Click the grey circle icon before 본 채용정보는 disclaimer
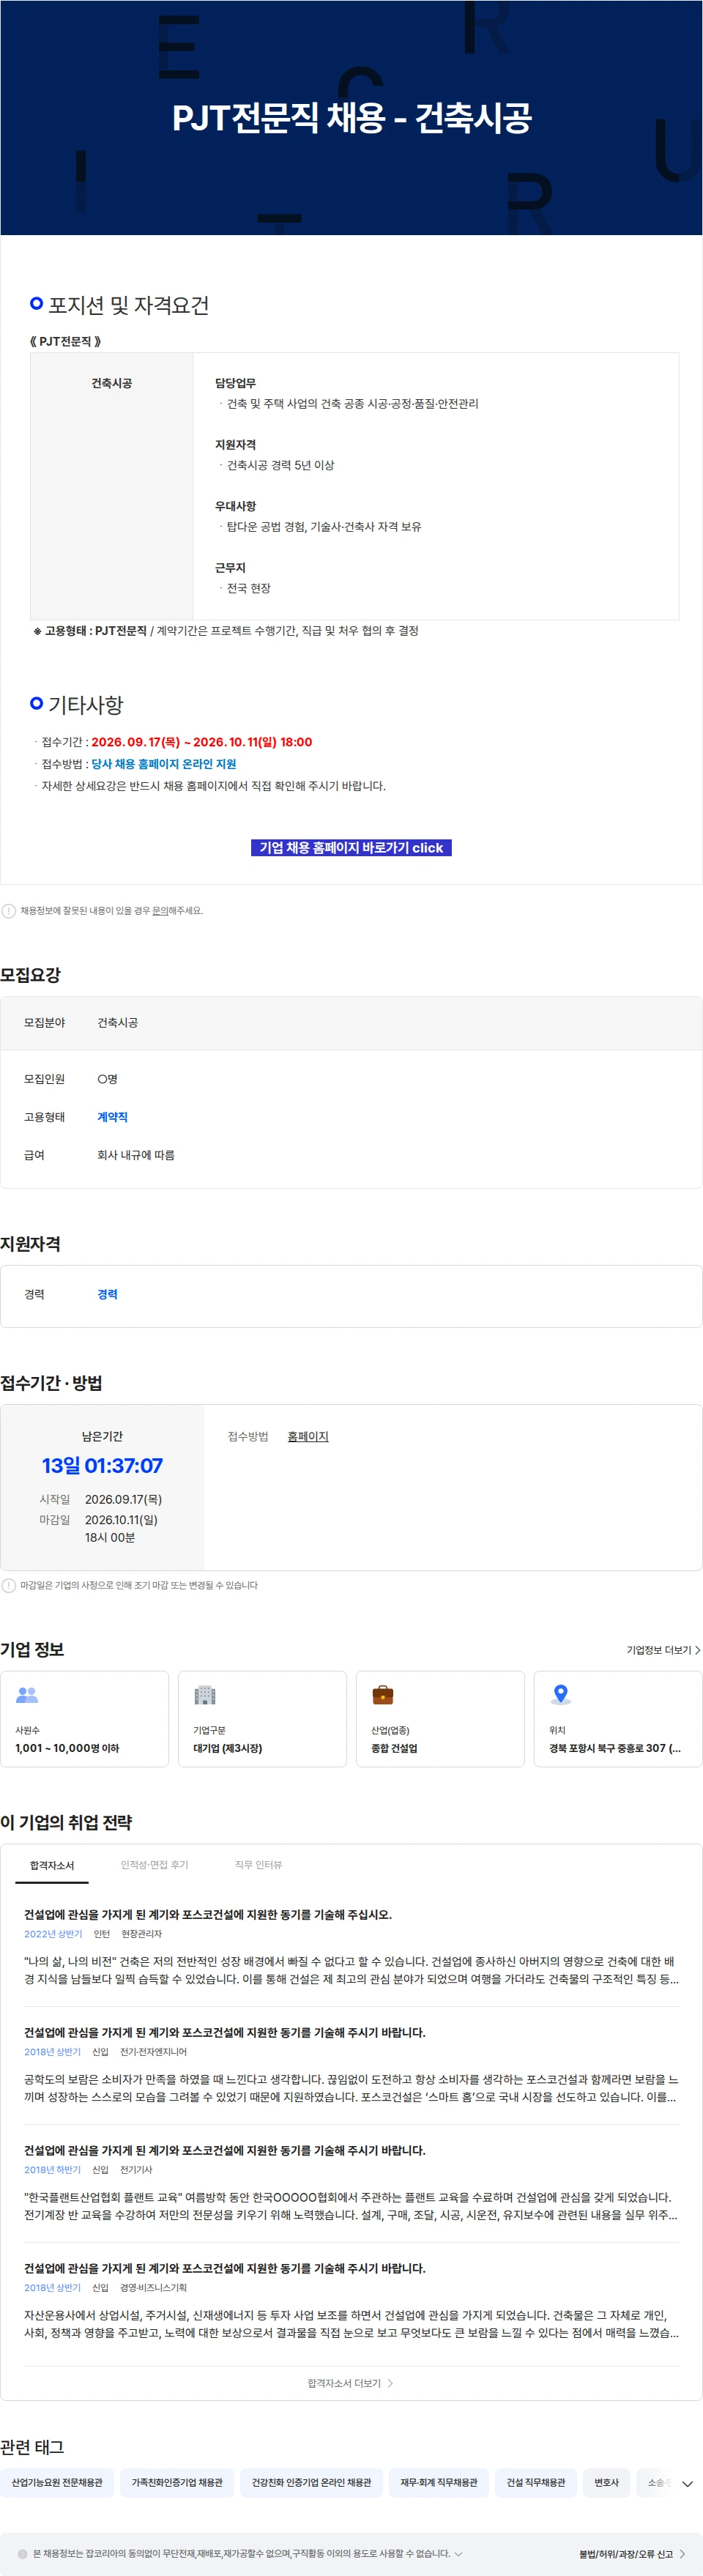Image resolution: width=703 pixels, height=2576 pixels. 23,2553
